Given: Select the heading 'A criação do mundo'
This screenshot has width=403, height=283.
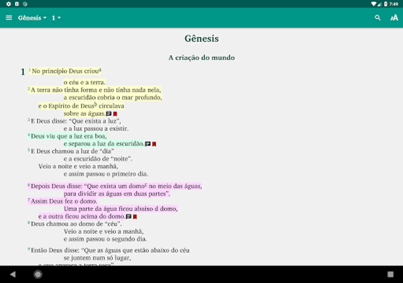Looking at the screenshot, I should click(201, 58).
